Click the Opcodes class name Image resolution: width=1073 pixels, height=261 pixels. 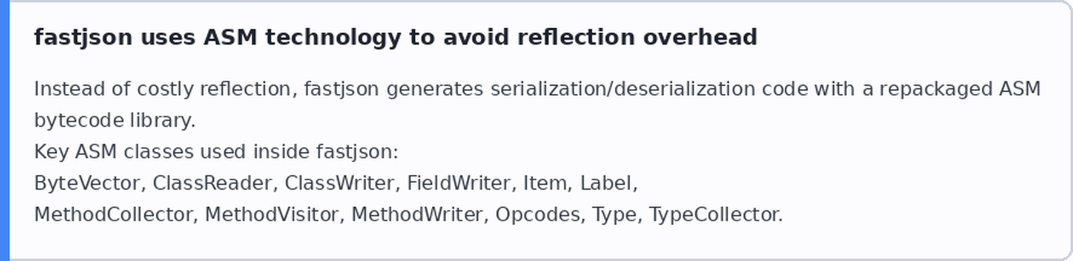[538, 214]
